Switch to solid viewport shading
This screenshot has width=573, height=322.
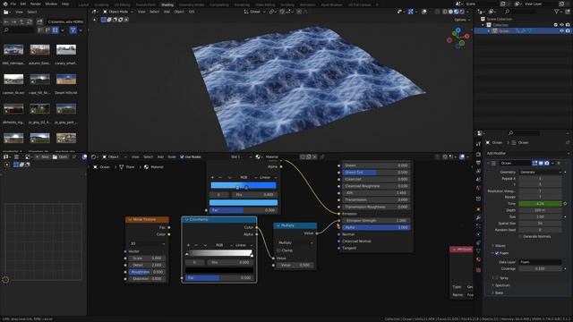click(450, 12)
